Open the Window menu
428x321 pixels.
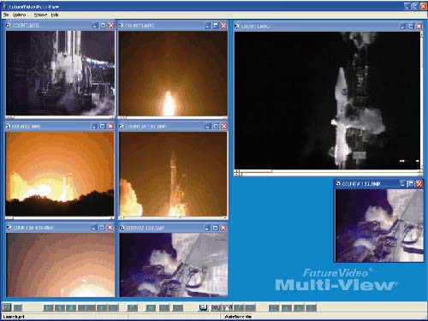point(40,15)
